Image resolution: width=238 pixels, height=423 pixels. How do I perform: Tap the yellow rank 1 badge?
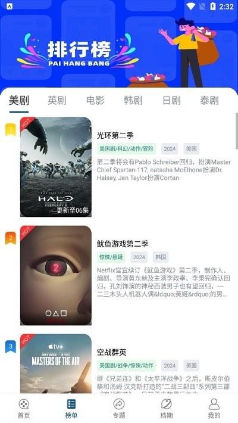[x=11, y=130]
